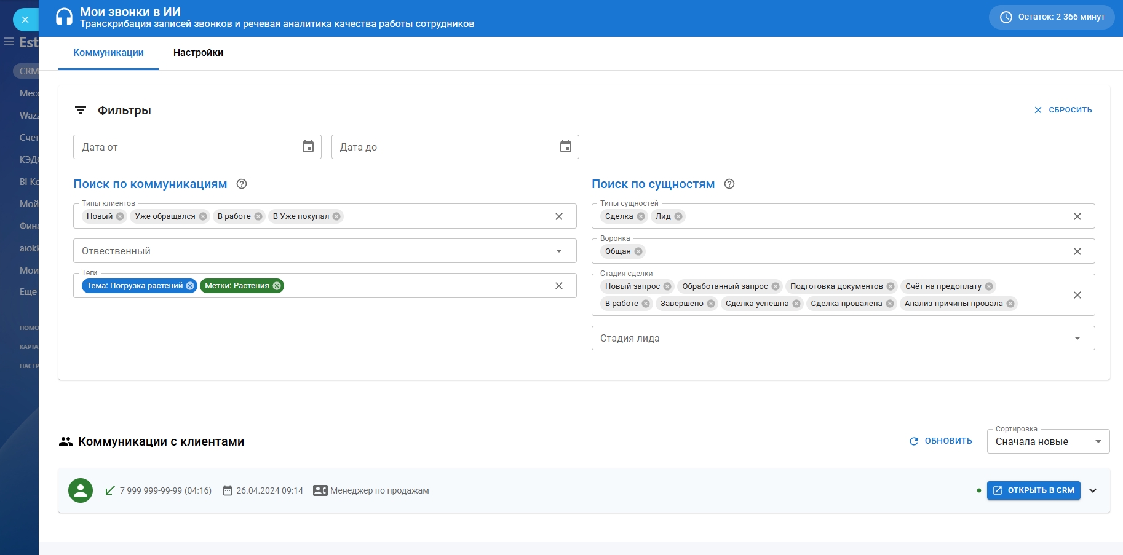Click help icon beside 'Поиск по коммуникациям'
Image resolution: width=1123 pixels, height=555 pixels.
click(242, 184)
